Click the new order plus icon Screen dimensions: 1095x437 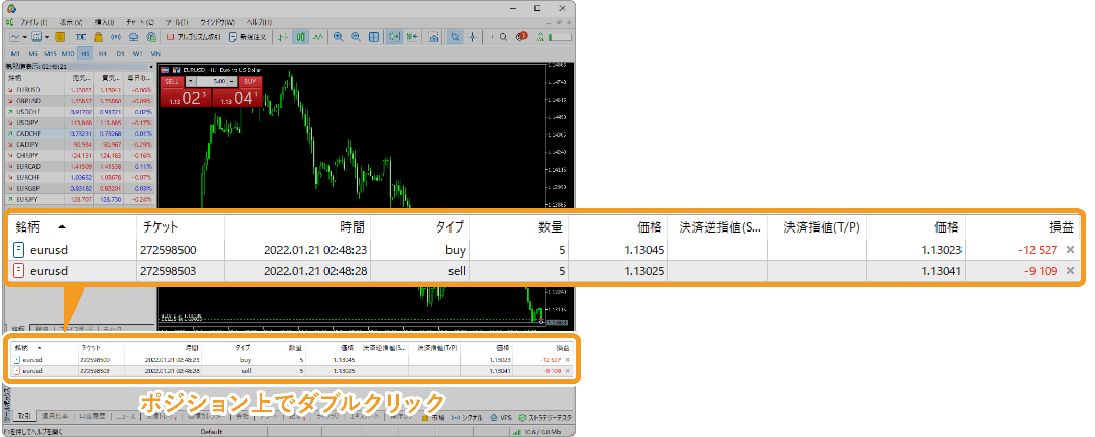[233, 37]
